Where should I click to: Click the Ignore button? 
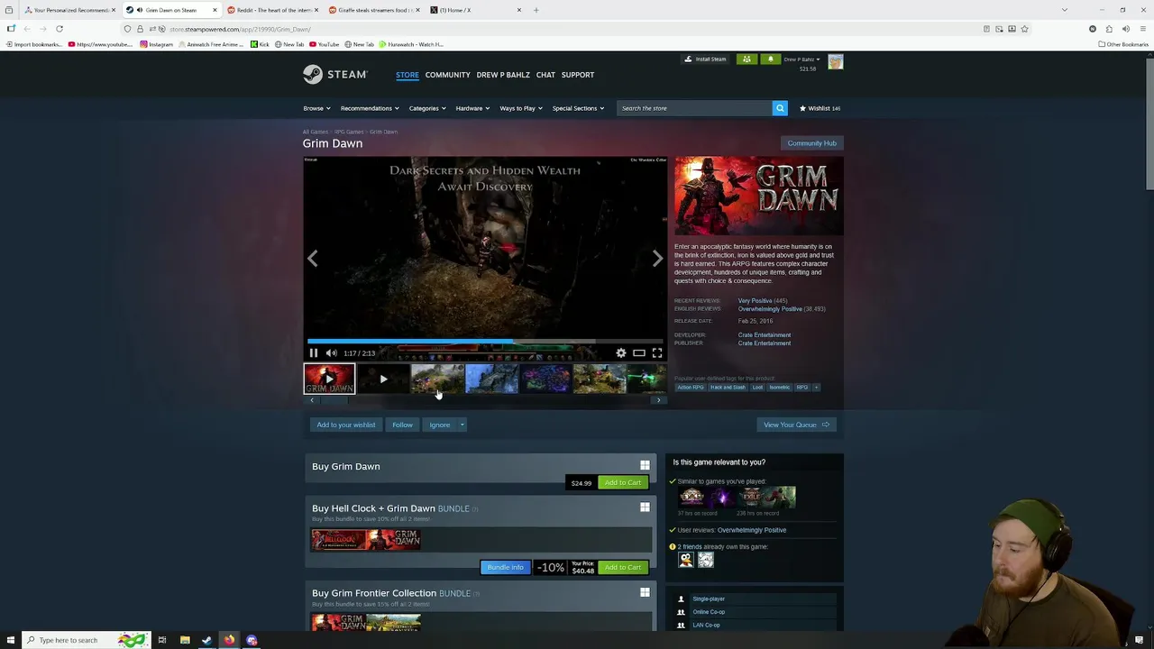coord(439,425)
